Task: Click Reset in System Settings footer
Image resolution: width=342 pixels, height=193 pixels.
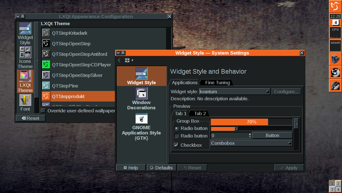Action: [192, 168]
